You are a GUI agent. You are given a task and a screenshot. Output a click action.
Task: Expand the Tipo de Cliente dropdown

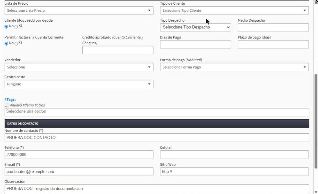click(x=234, y=10)
